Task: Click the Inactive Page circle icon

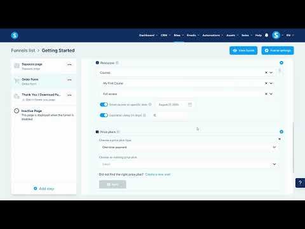Action: point(17,111)
